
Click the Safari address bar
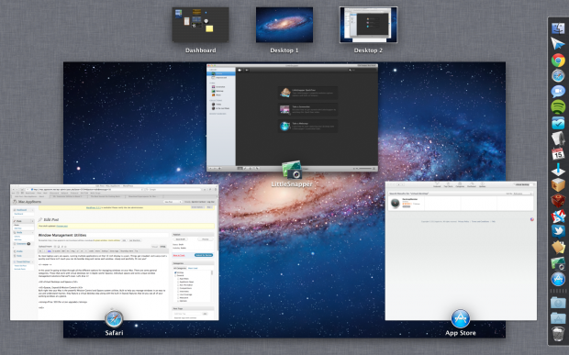pyautogui.click(x=86, y=189)
